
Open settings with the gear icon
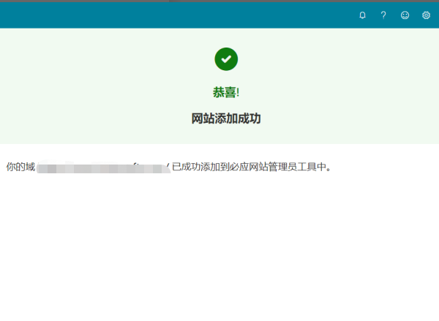426,15
